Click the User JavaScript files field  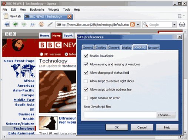click(x=120, y=115)
